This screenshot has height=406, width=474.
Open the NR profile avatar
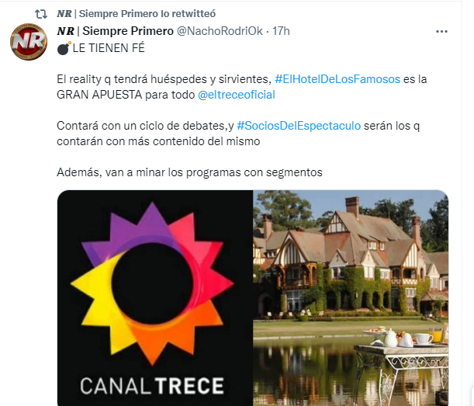tap(29, 42)
